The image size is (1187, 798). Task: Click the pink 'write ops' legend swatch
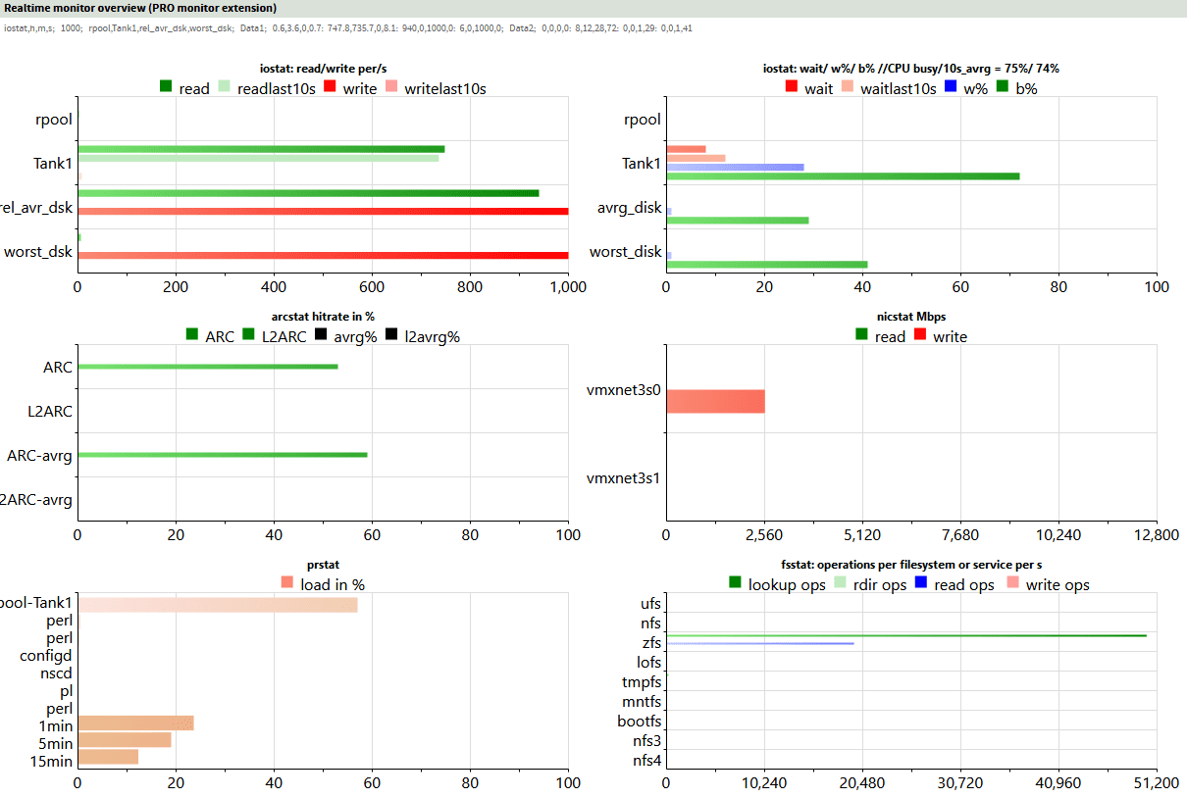coord(1011,583)
